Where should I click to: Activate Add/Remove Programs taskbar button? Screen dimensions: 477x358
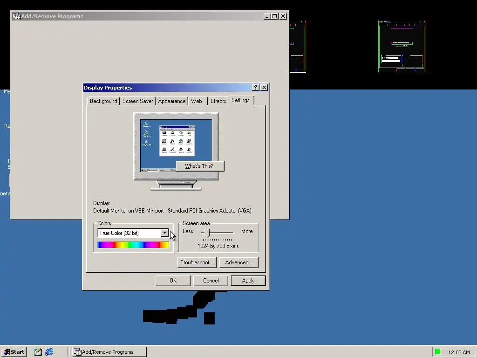(109, 352)
